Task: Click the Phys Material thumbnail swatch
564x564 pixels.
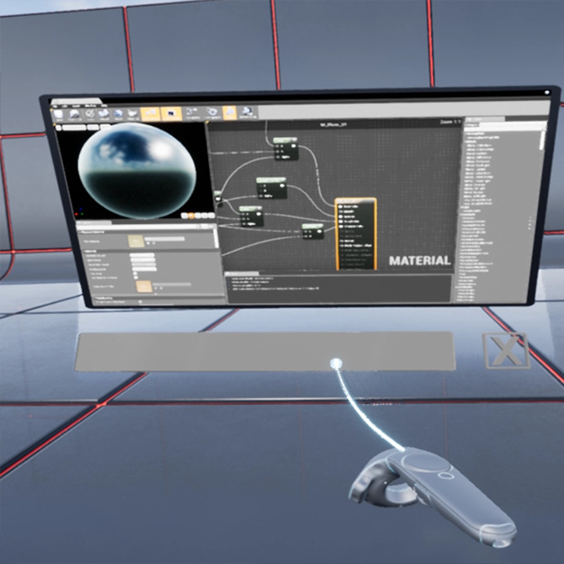Action: coord(136,242)
